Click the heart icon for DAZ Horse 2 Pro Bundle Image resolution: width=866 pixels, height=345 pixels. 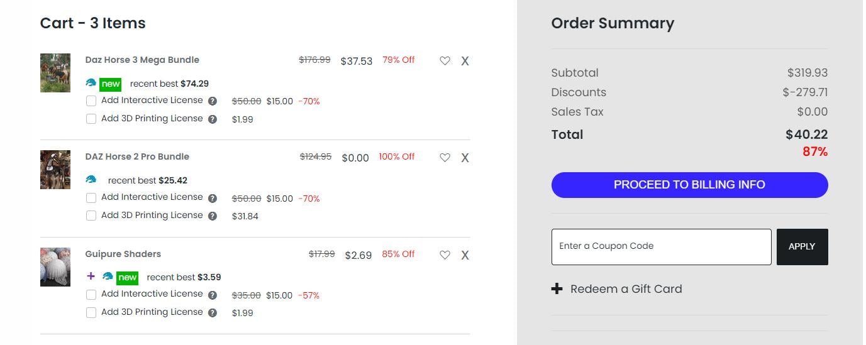(x=445, y=158)
